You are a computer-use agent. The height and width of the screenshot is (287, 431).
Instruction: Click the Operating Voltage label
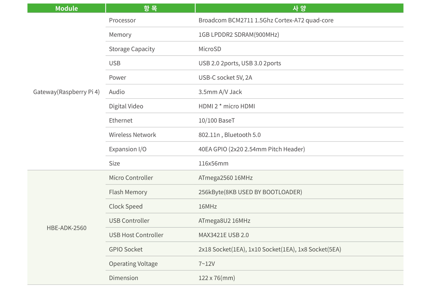(133, 264)
